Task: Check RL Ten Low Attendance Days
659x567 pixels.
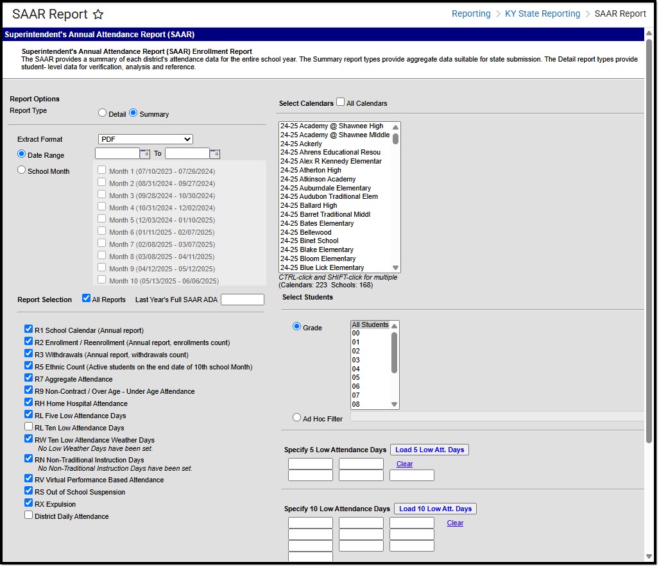Action: tap(29, 427)
